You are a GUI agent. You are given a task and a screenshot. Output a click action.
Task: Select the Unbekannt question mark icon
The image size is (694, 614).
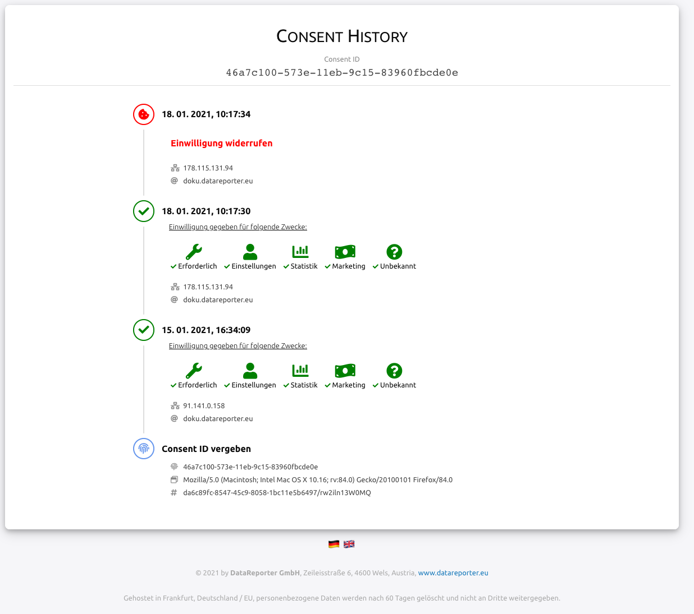[395, 251]
